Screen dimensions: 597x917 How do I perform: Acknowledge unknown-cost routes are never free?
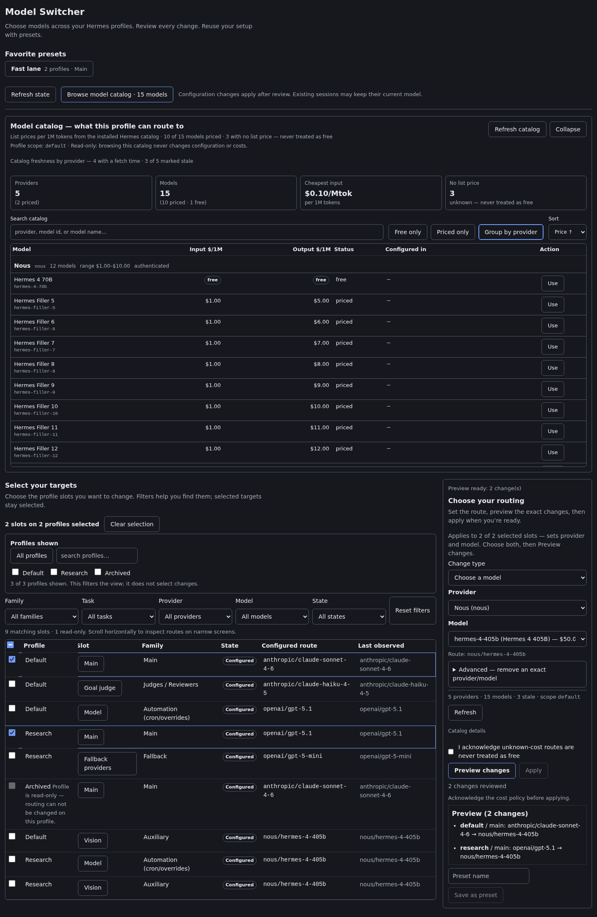[451, 752]
